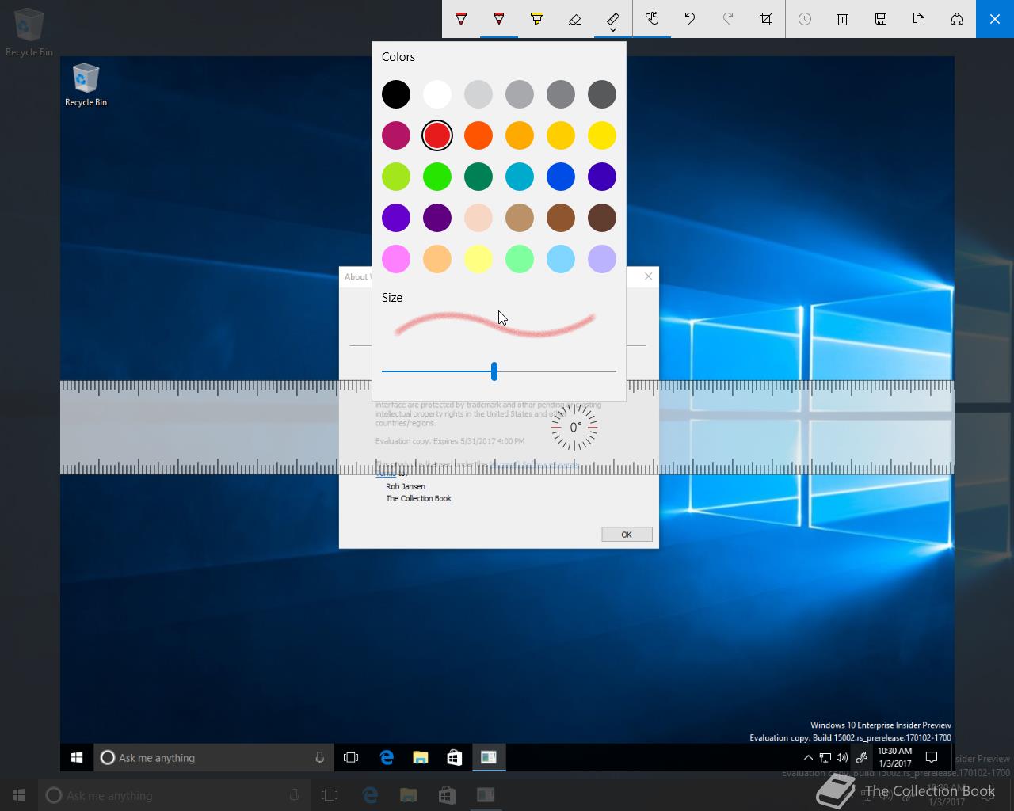
Task: Click the pencil size slider handle
Action: [x=494, y=371]
